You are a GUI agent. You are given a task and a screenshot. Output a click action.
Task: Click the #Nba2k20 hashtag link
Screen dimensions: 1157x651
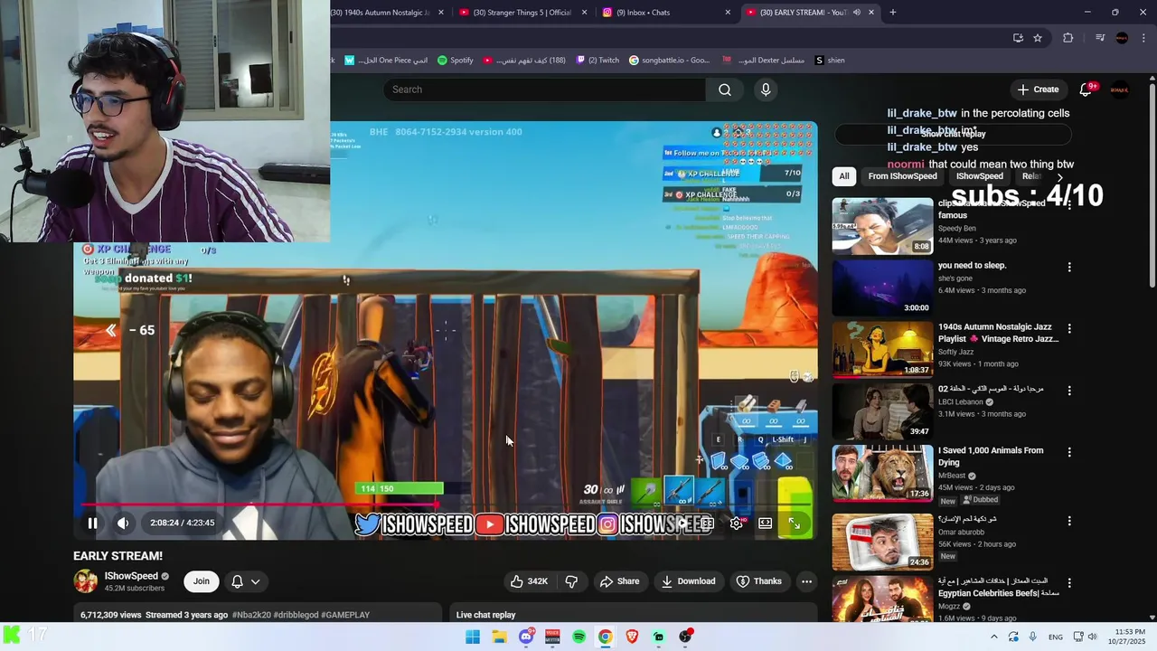251,615
